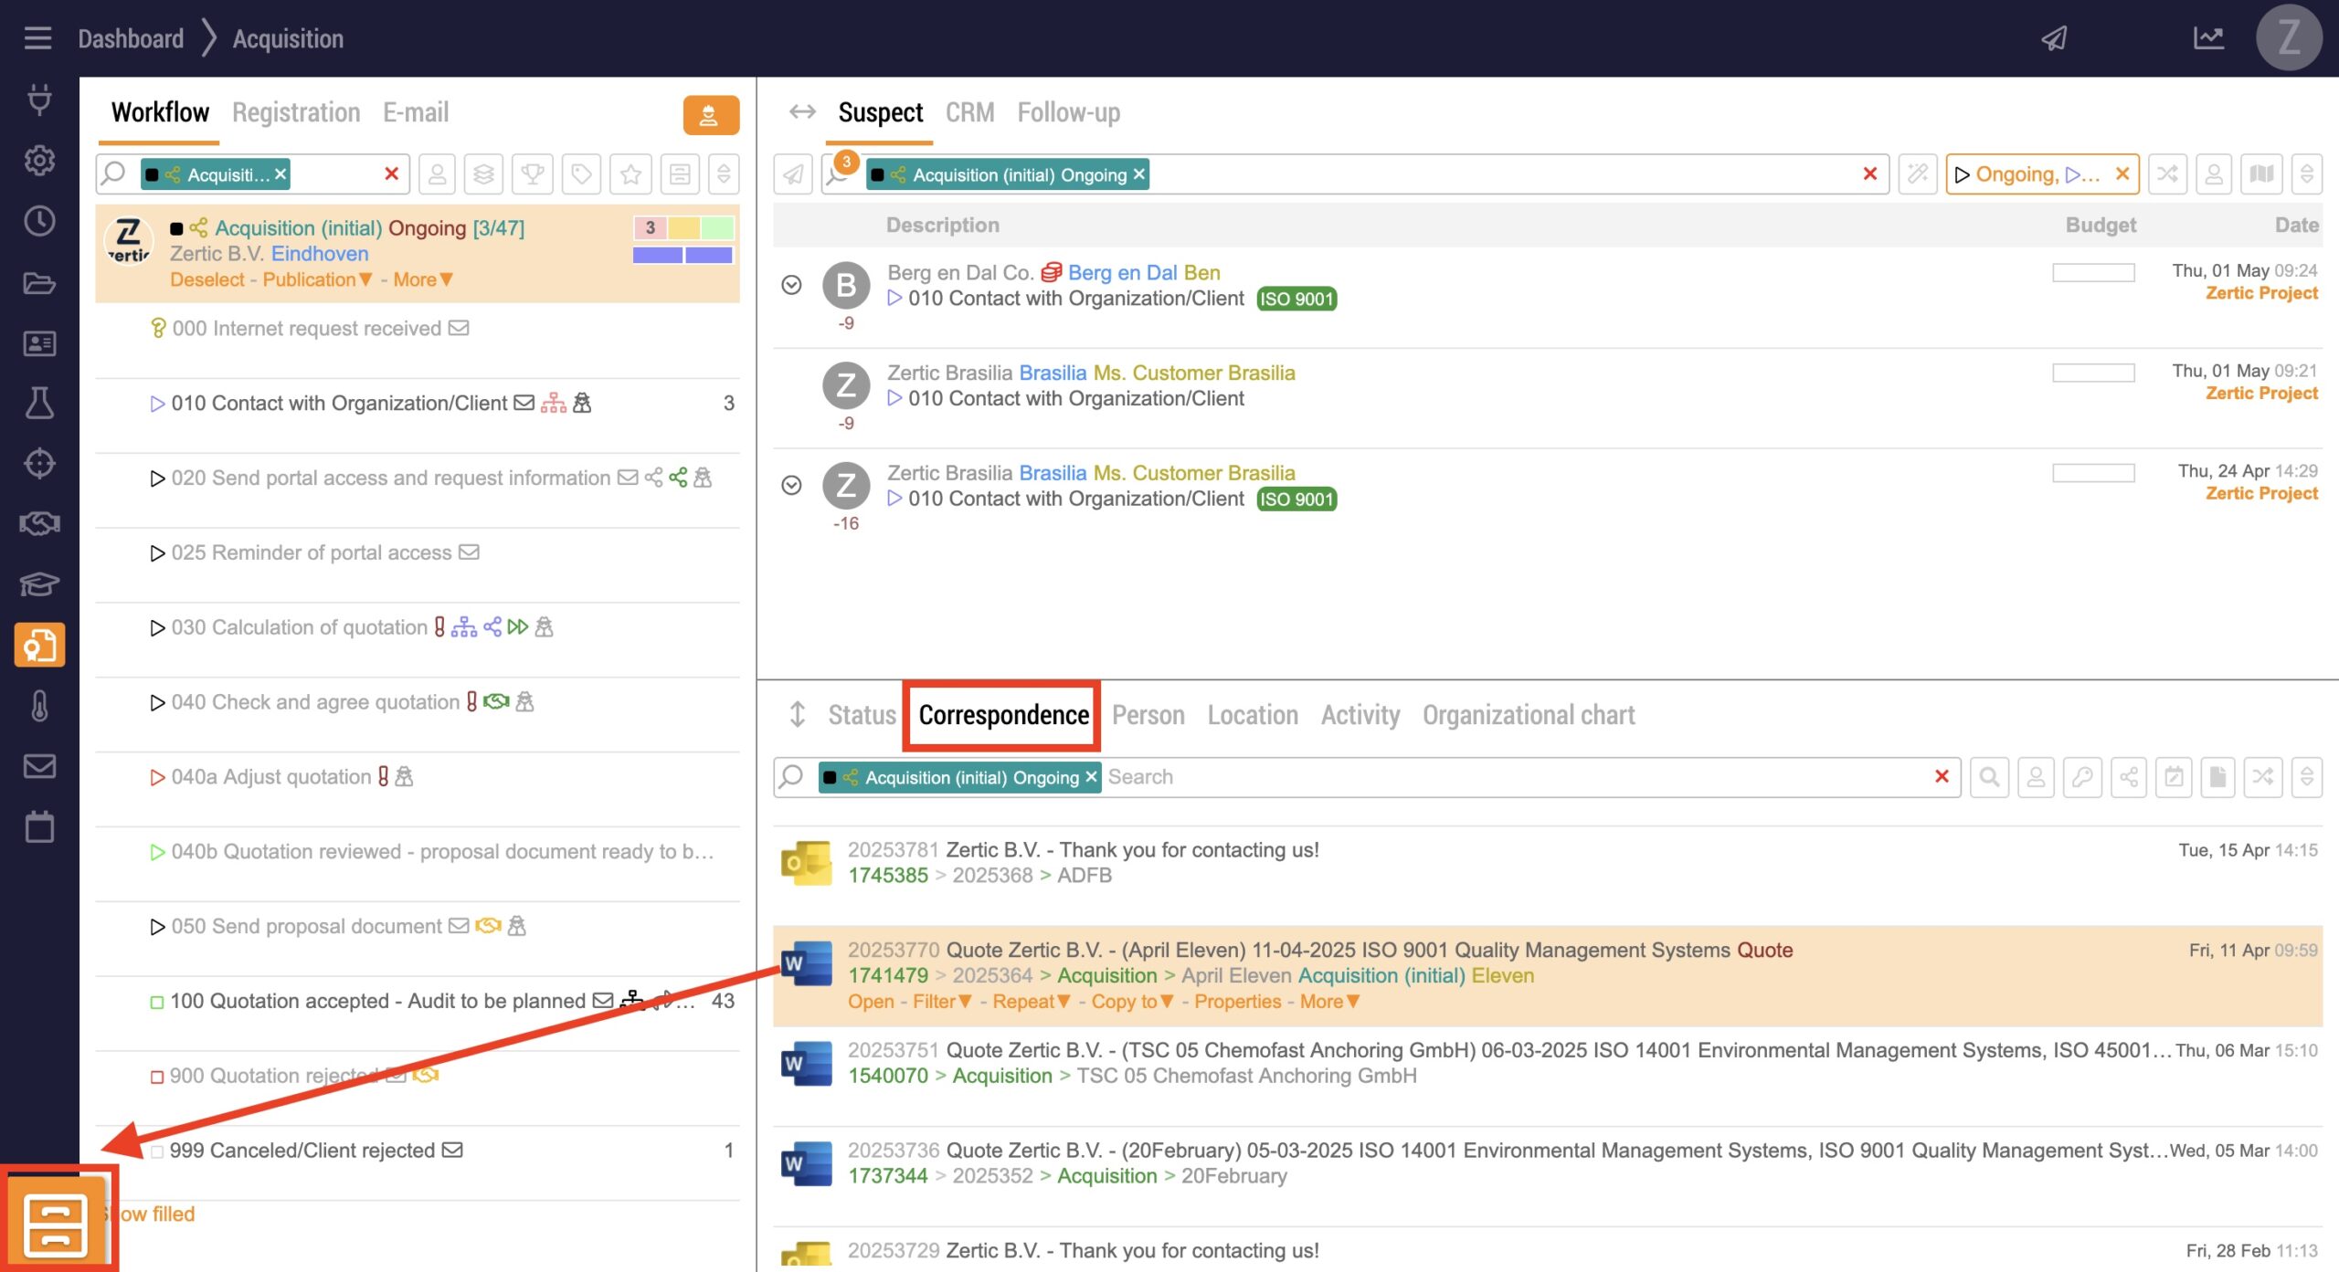Click the empty budget bar for Berg en Dal
This screenshot has width=2339, height=1272.
(2092, 272)
